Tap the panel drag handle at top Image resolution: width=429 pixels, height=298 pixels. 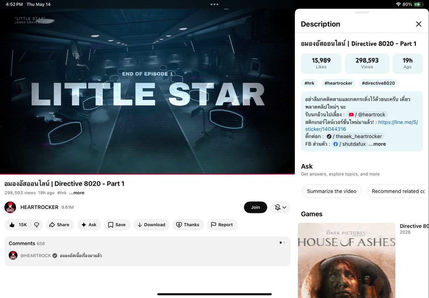(x=362, y=13)
